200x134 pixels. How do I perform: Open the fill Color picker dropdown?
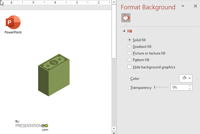(x=186, y=78)
